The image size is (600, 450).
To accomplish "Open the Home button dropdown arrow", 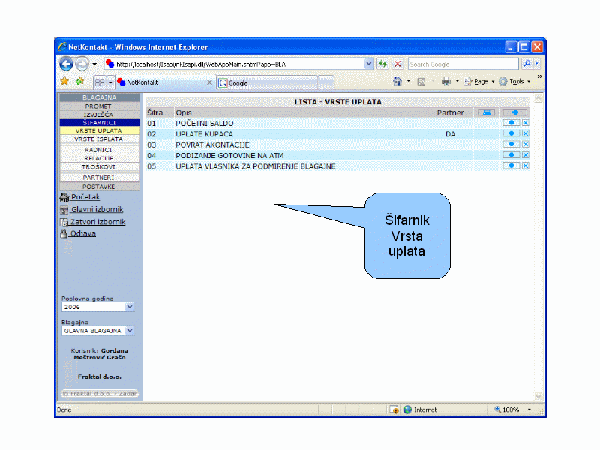I will (408, 81).
